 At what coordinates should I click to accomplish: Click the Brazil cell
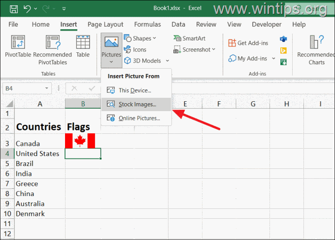point(40,163)
